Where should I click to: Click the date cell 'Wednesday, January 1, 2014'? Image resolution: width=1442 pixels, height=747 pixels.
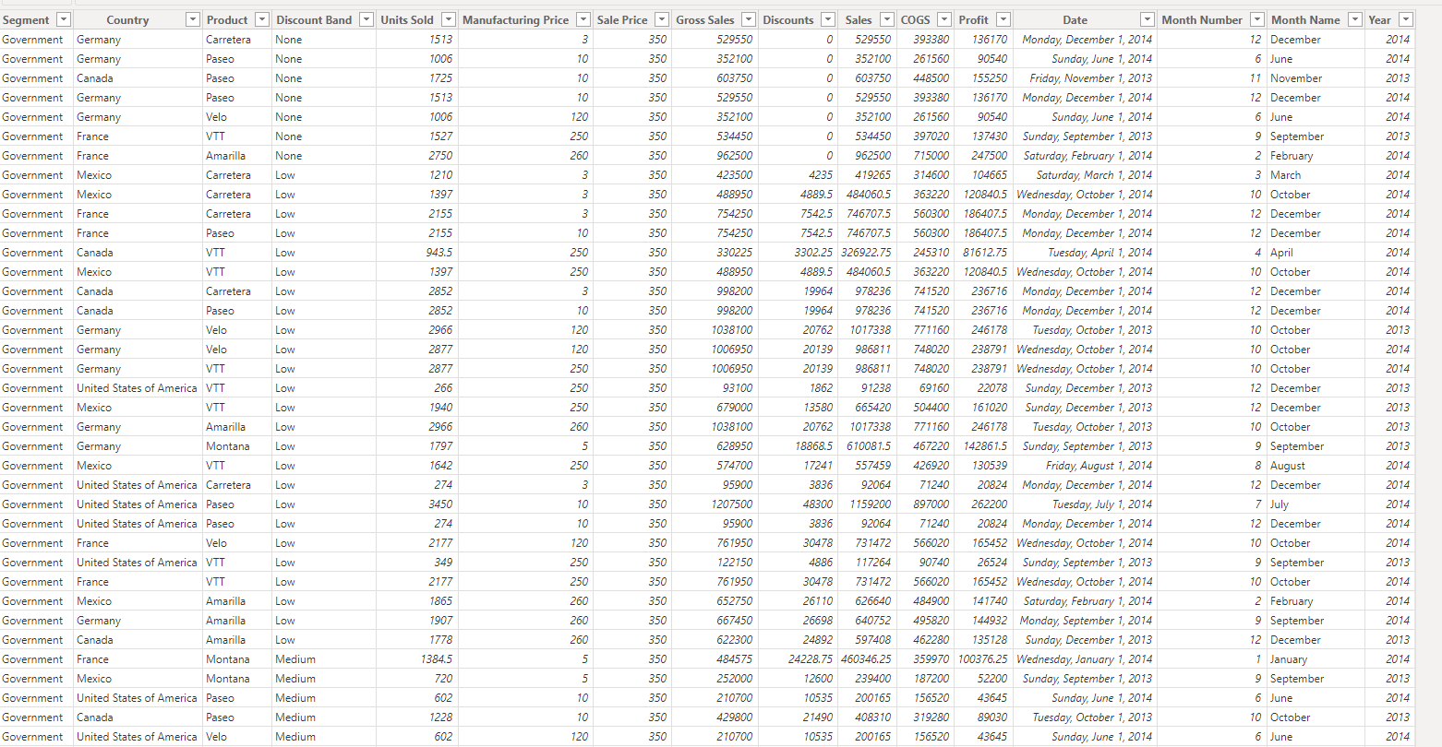[1085, 659]
